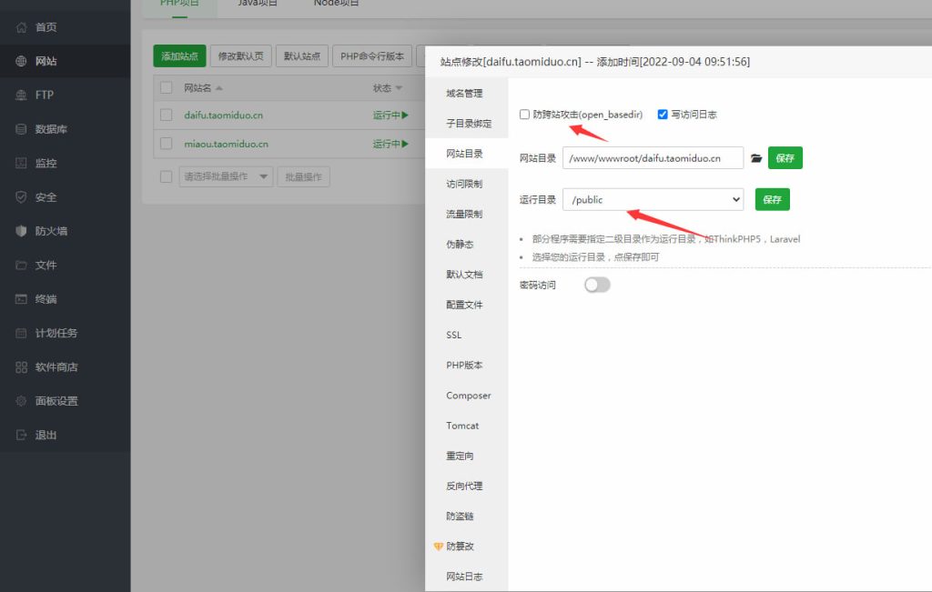Click the gem icon beside 防篡改

[x=439, y=547]
